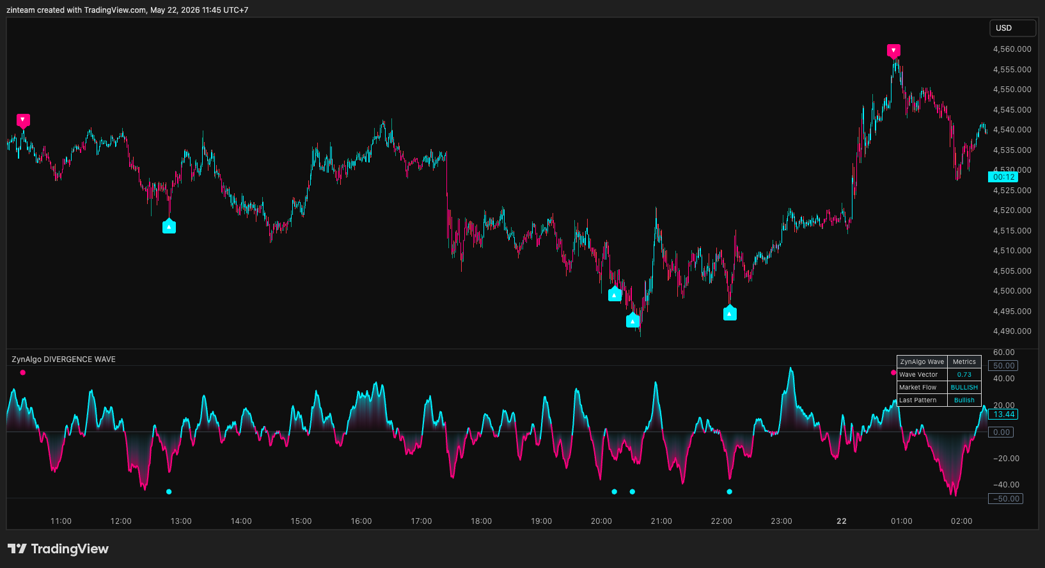
Task: Click the USD currency button
Action: click(1012, 28)
